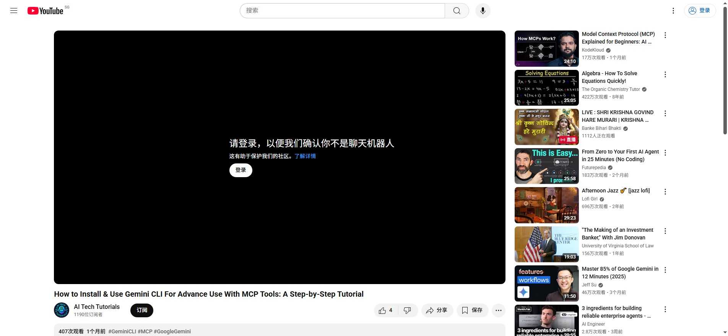Image resolution: width=728 pixels, height=336 pixels.
Task: Open options menu for Model Context Protocol video
Action: [x=665, y=35]
